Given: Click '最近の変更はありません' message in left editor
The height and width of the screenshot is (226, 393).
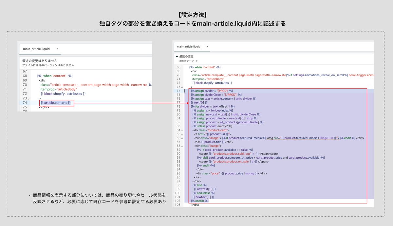Looking at the screenshot, I should coord(40,61).
